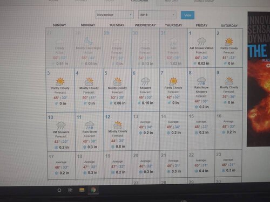
Task: Click temperature 47° | 32° on November 18
Action: [90, 167]
